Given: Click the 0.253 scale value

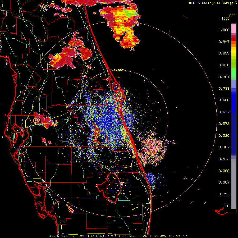Looking at the screenshot, I should point(224,194).
